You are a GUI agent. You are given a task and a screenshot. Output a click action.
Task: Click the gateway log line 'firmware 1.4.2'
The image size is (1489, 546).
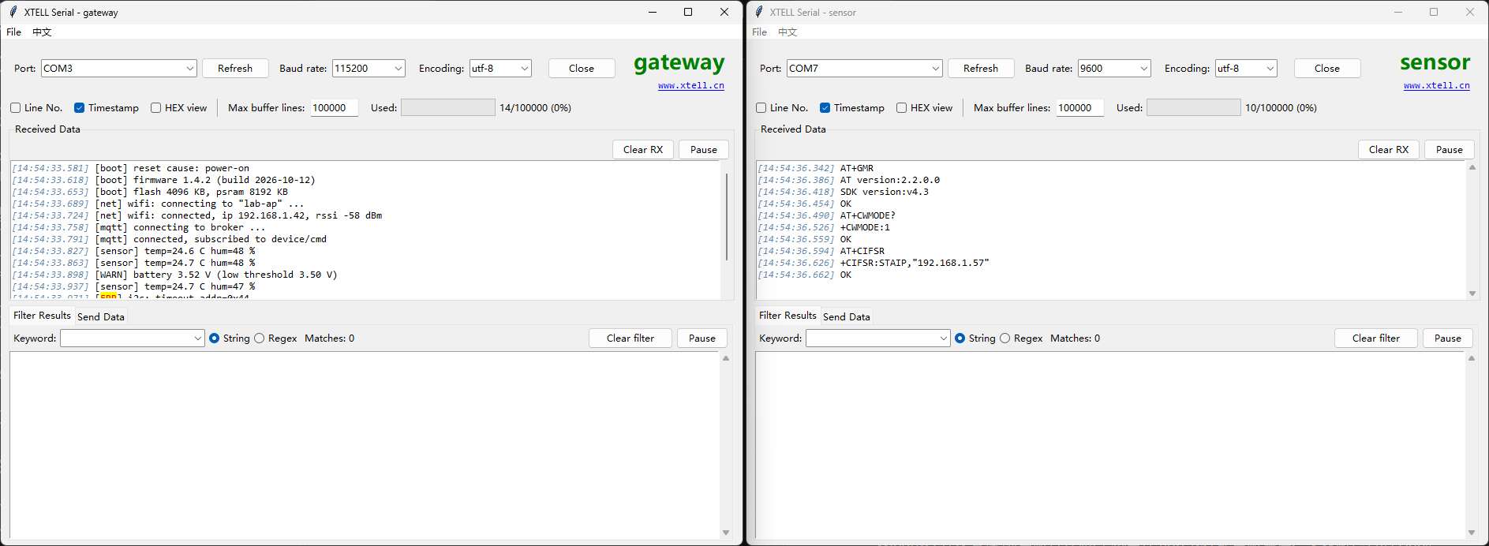click(163, 180)
